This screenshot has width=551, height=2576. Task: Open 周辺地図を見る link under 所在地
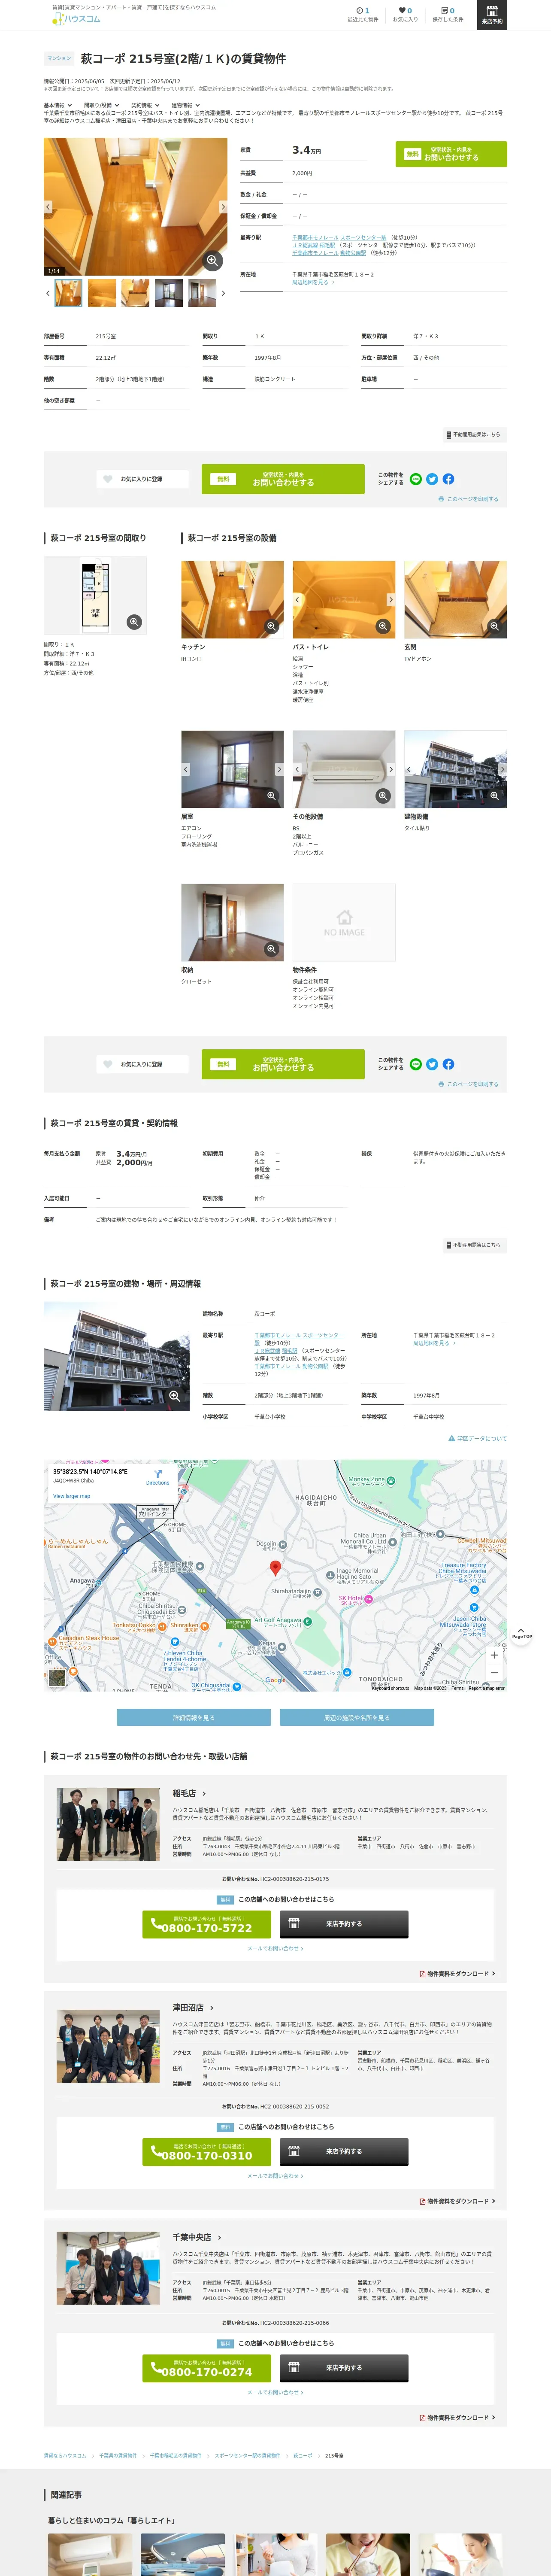(312, 282)
